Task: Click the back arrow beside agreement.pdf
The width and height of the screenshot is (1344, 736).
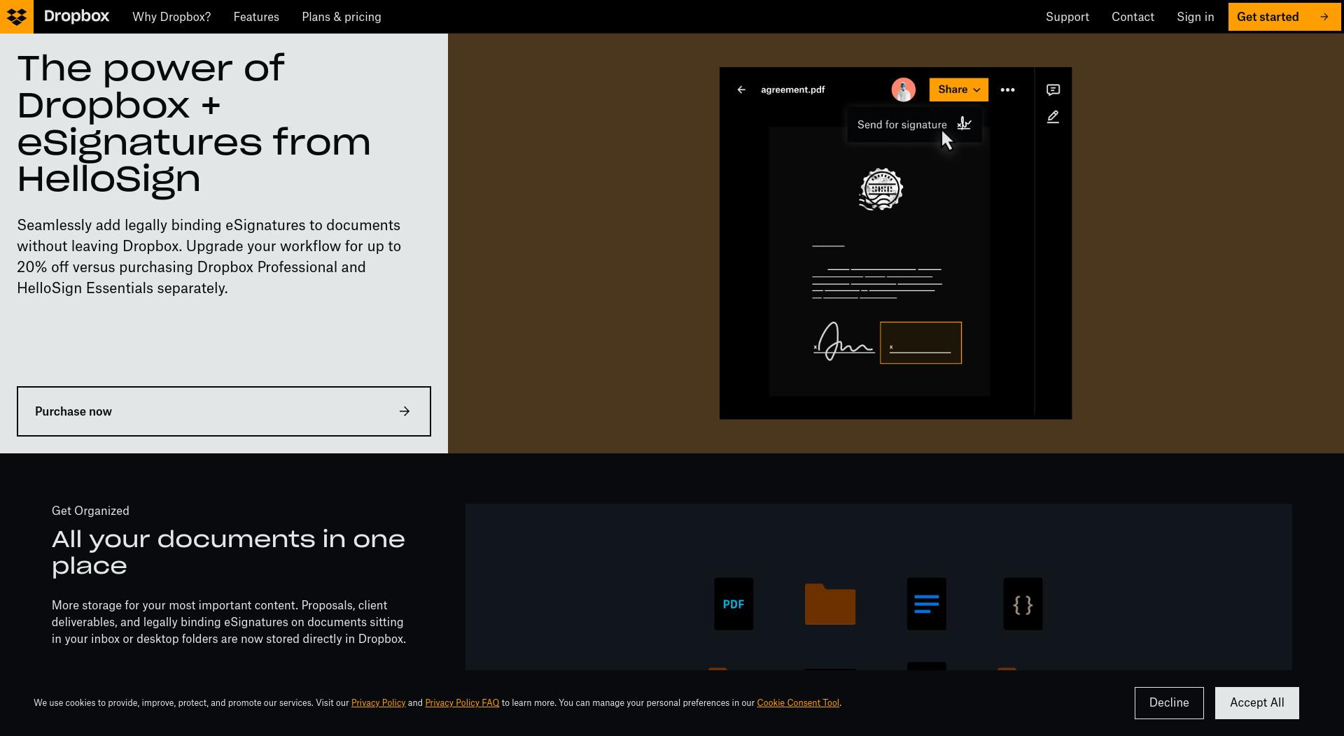Action: click(x=741, y=90)
